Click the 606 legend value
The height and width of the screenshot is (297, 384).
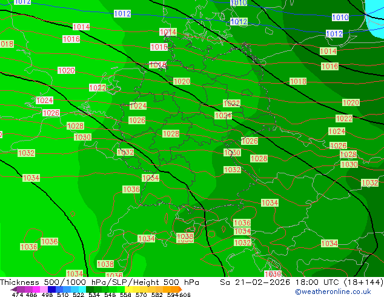click(x=185, y=295)
